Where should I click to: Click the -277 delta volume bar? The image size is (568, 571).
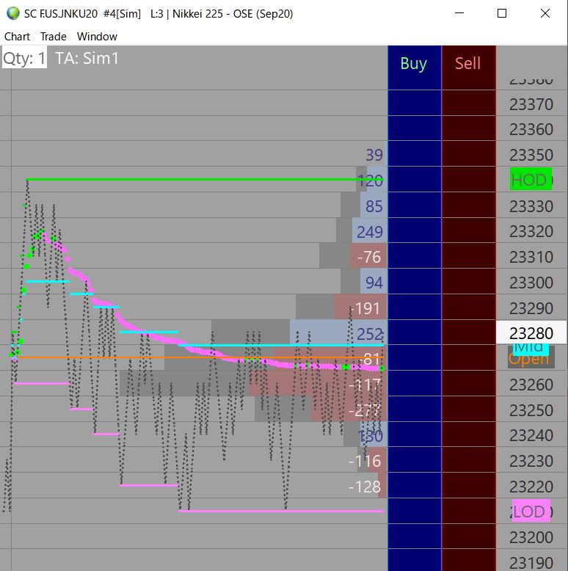[349, 409]
